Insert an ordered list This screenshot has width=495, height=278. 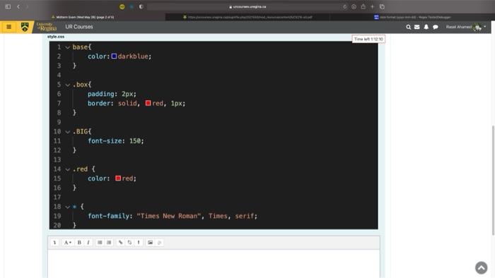[x=109, y=243]
